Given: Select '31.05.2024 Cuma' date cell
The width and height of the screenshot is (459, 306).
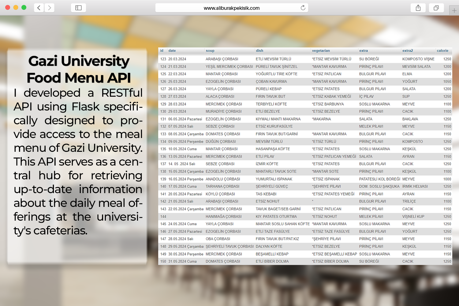Looking at the screenshot, I should pos(182,262).
